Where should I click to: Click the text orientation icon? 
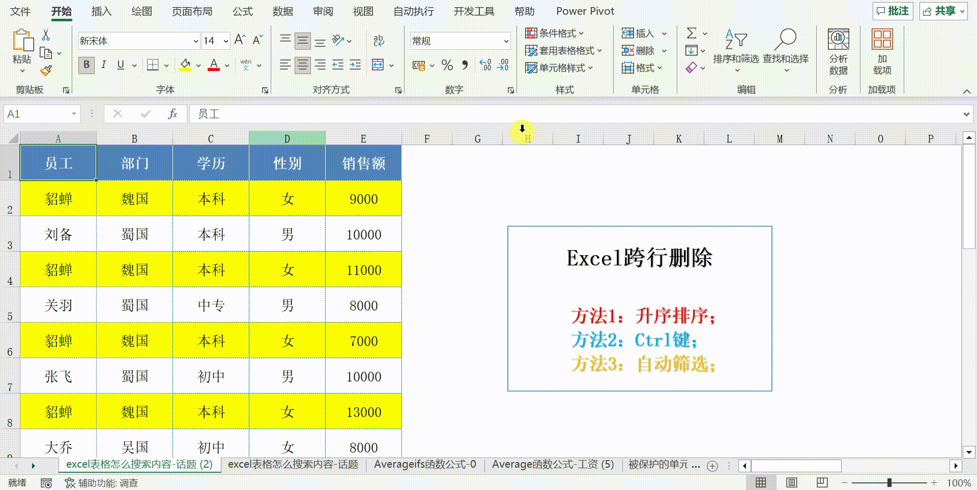338,40
